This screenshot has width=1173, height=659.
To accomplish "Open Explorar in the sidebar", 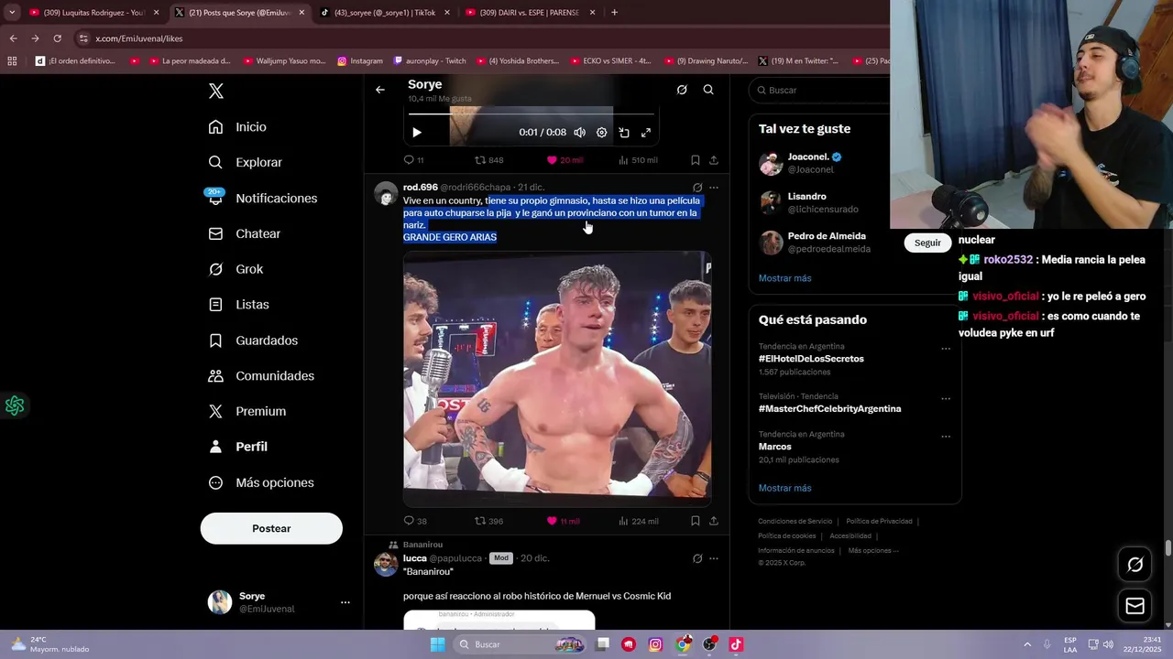I will pos(246,162).
